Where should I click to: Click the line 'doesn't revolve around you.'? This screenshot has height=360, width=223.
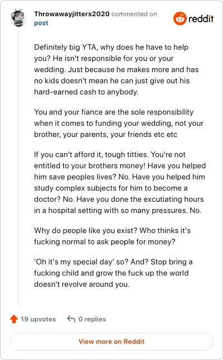click(x=82, y=284)
